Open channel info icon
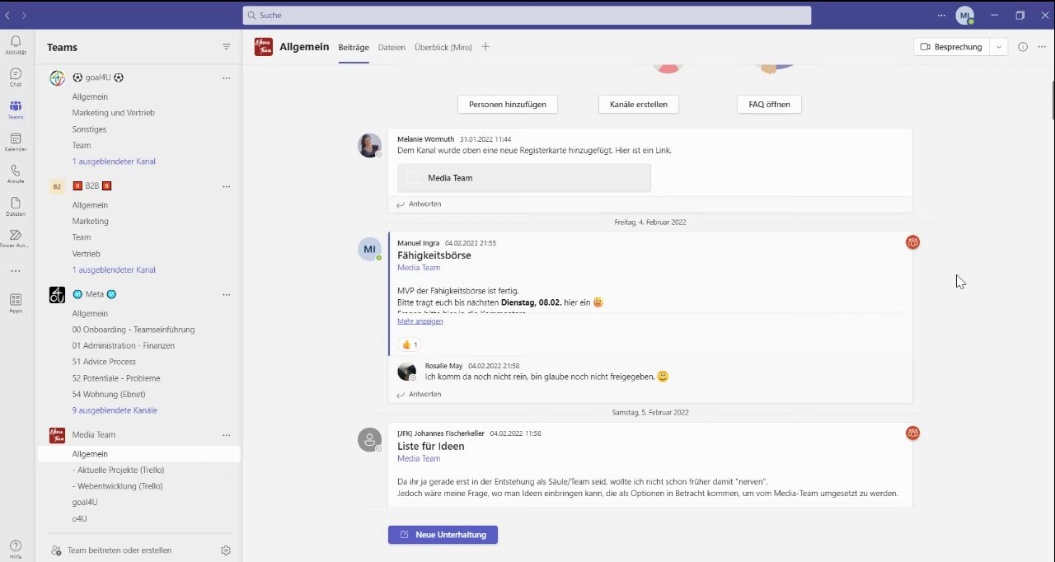Screen dimensions: 1055x562 1023,47
